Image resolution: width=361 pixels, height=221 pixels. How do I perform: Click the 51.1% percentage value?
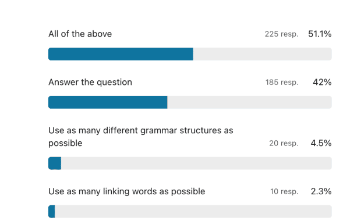click(x=320, y=34)
